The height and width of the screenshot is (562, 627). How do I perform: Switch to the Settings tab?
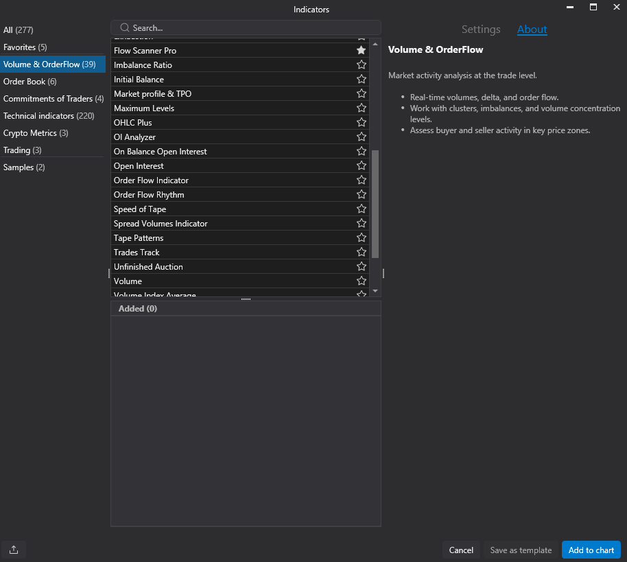pos(481,30)
